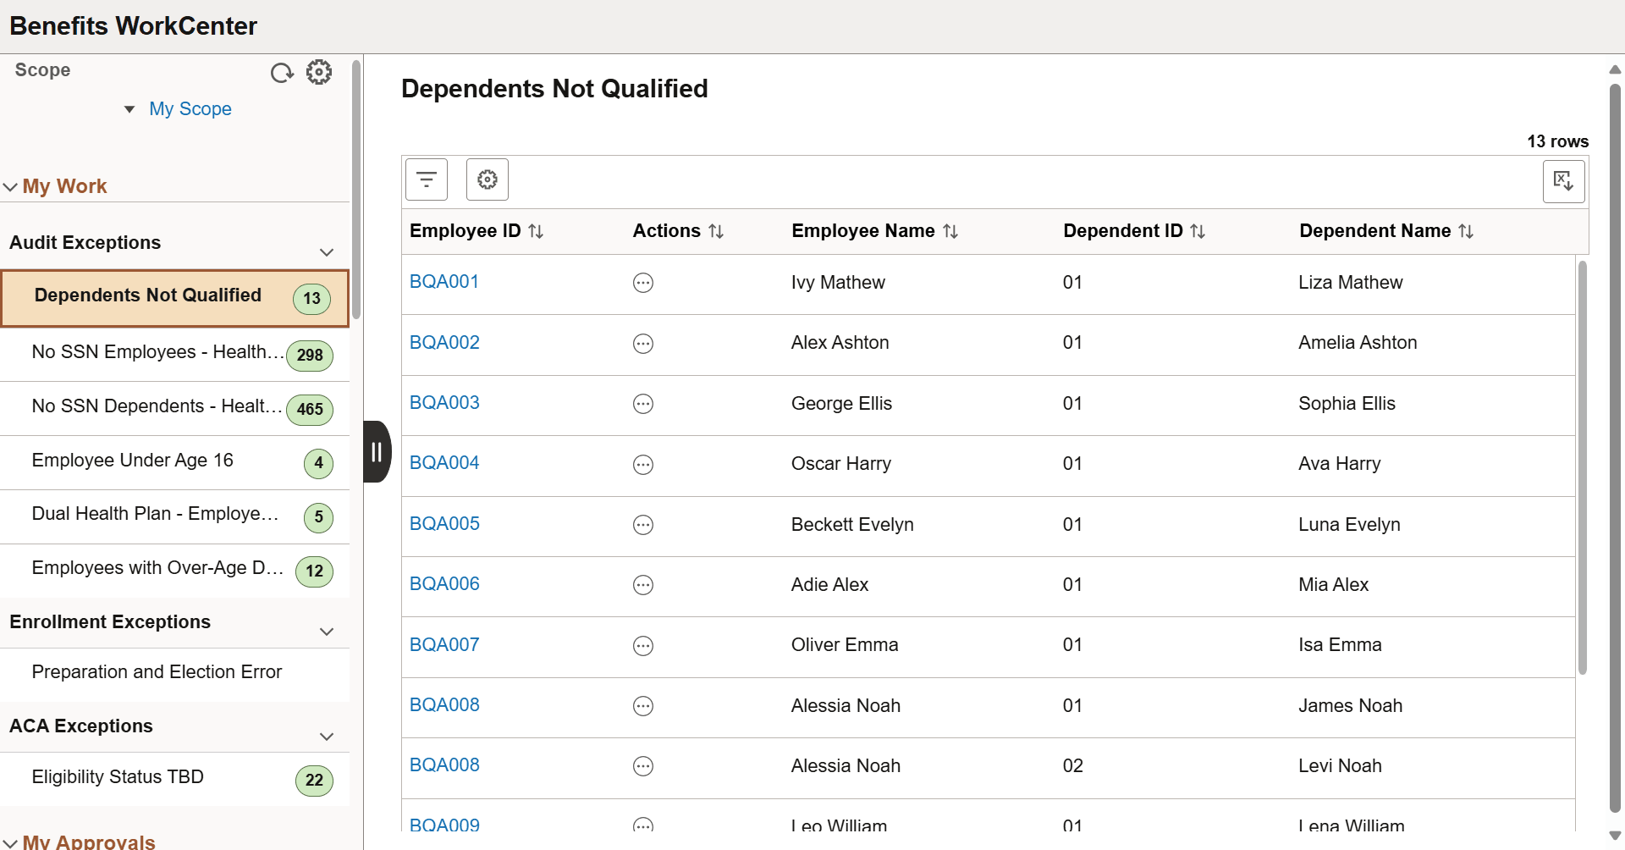Select Preparation and Election Error item

tap(175, 674)
